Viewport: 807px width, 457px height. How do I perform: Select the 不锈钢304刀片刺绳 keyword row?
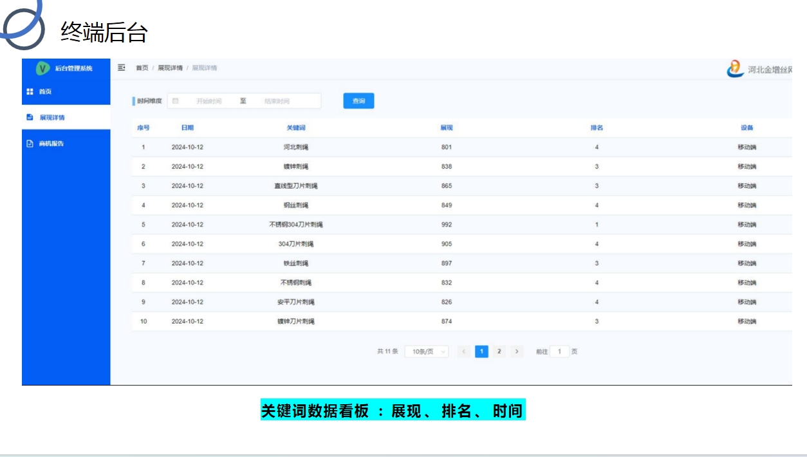pos(296,225)
